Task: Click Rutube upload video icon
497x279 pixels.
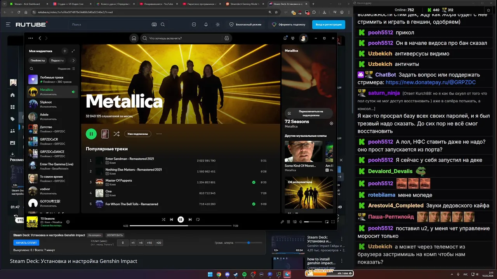Action: pos(194,24)
